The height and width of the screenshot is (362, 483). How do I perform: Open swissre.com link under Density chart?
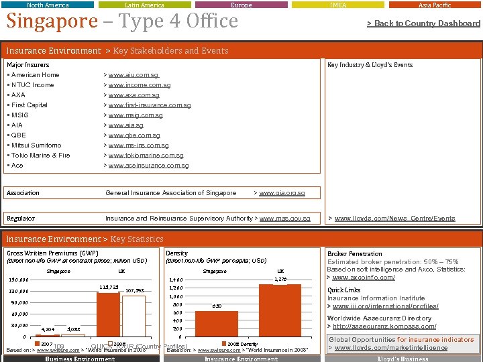pyautogui.click(x=219, y=351)
